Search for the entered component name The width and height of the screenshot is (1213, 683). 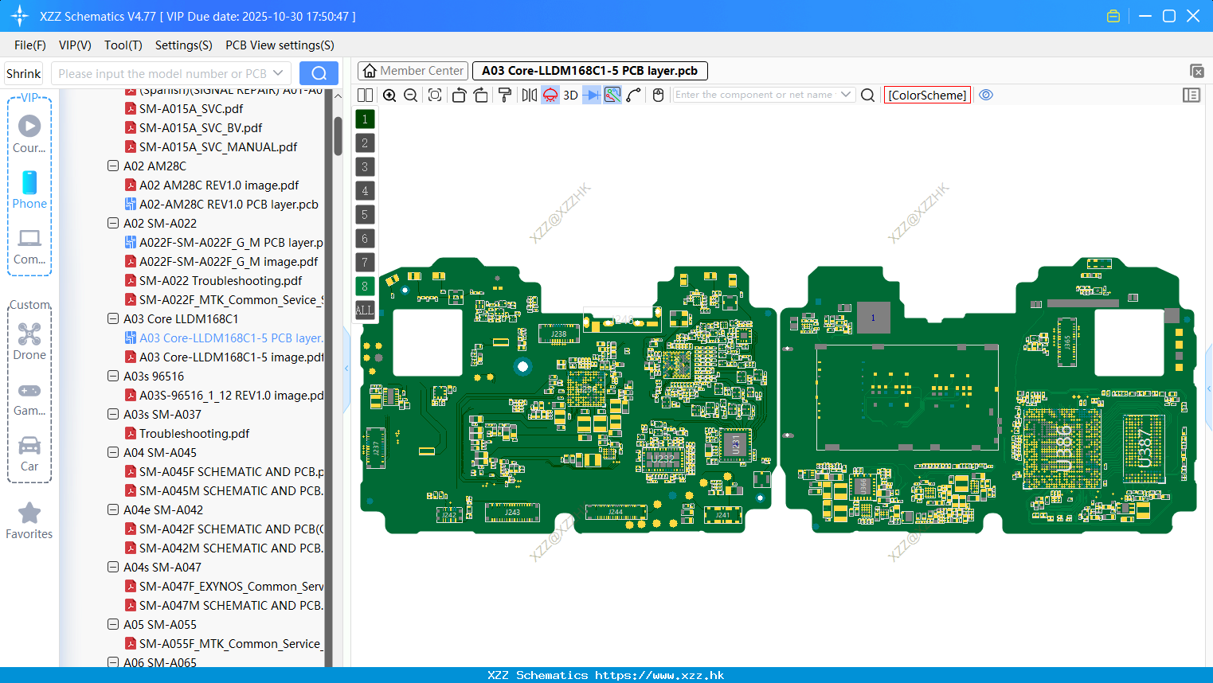click(x=868, y=95)
